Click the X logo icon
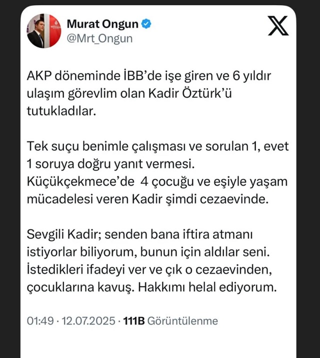 pos(278,25)
